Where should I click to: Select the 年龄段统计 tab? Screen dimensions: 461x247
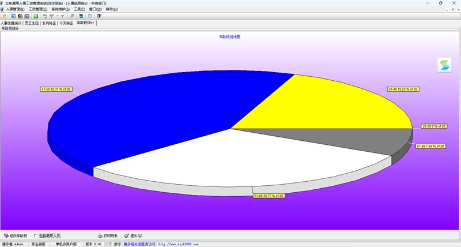click(85, 23)
